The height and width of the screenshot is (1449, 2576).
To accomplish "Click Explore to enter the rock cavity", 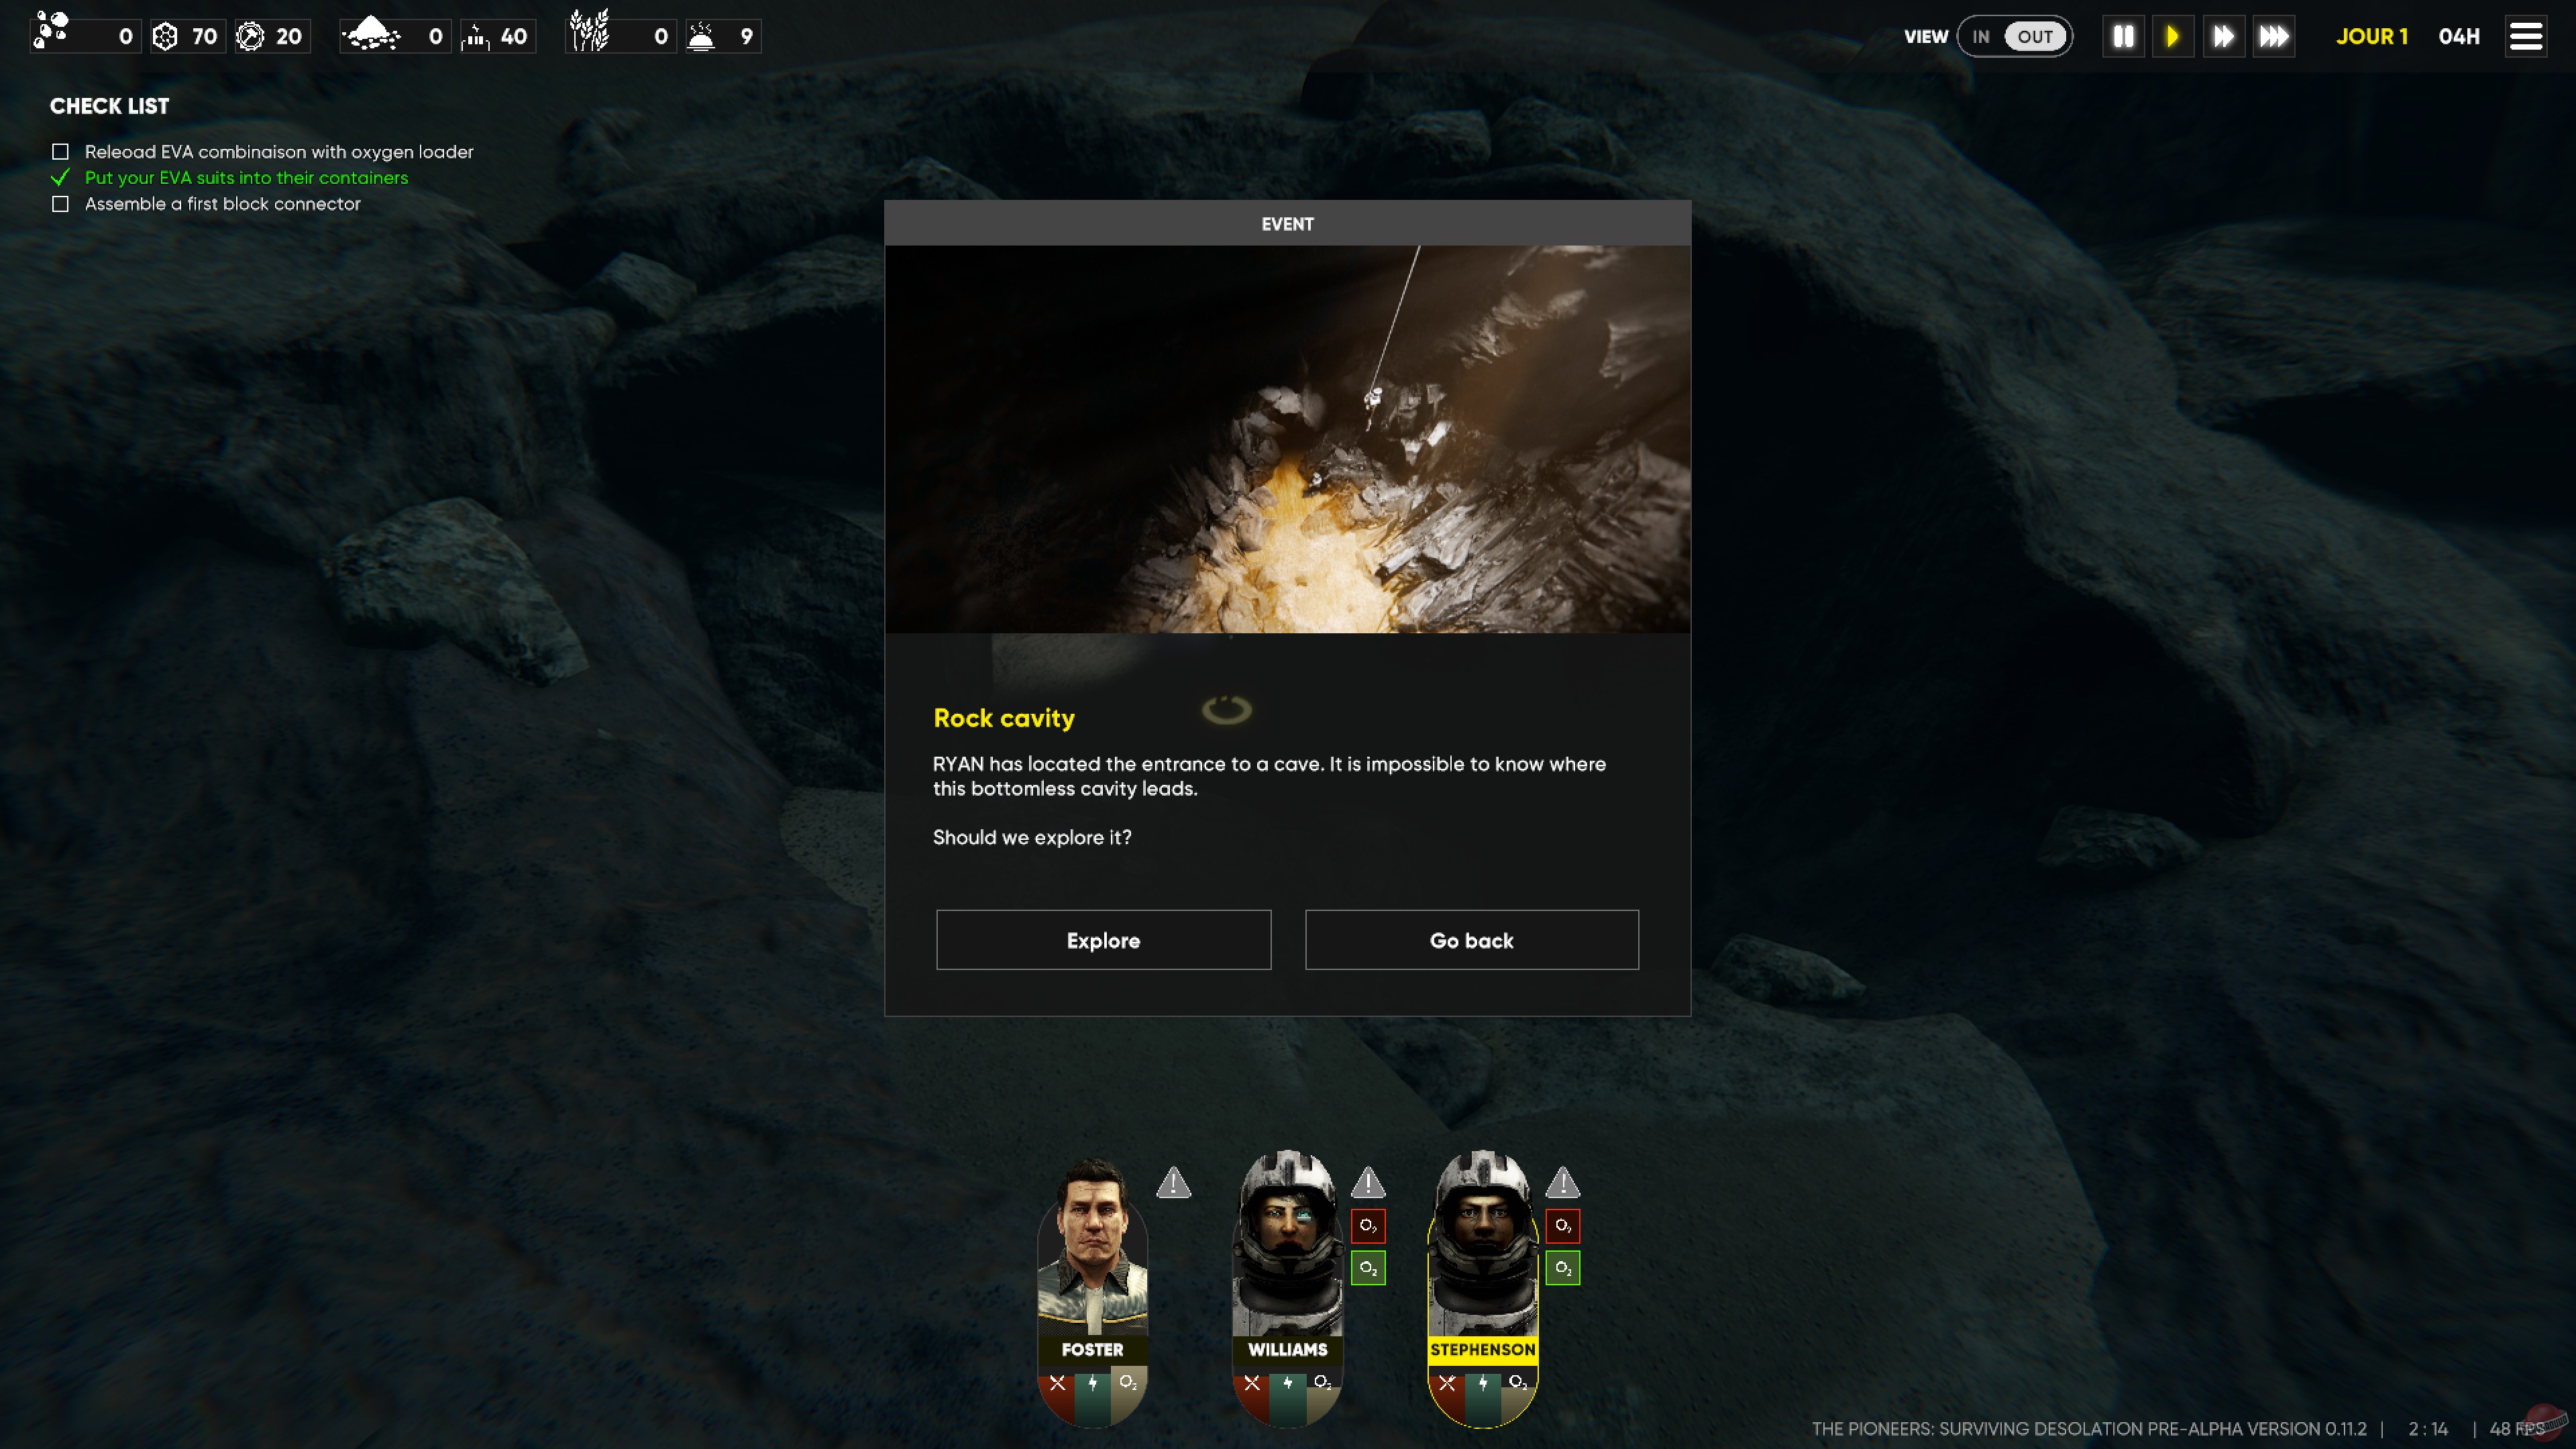I will pos(1103,940).
